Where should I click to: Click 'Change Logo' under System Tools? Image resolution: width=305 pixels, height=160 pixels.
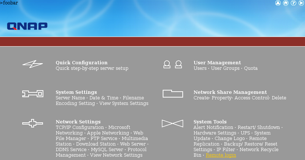pos(230,139)
